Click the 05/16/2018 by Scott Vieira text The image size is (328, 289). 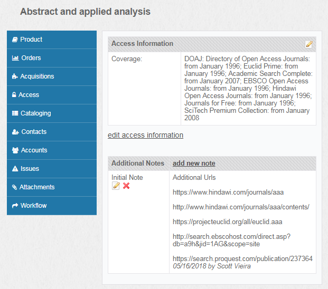[x=211, y=266]
